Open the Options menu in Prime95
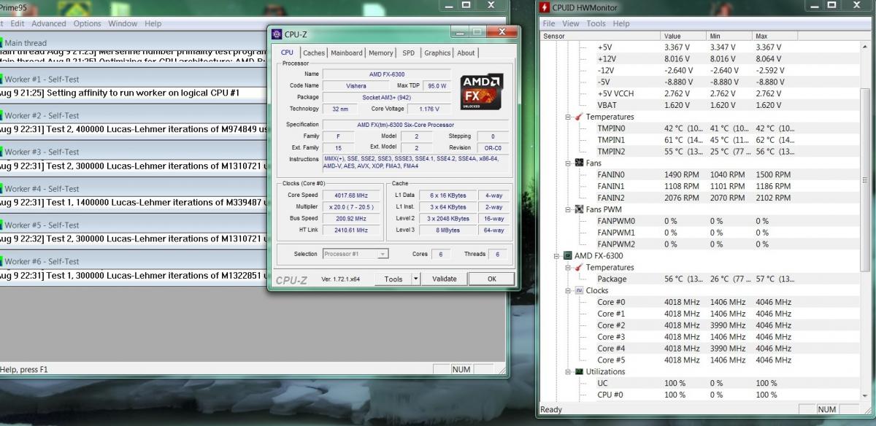This screenshot has height=426, width=876. click(x=87, y=23)
